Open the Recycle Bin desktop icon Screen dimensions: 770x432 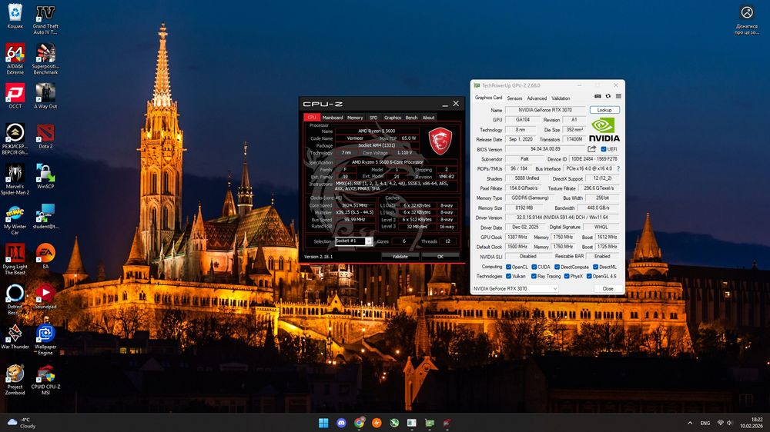coord(15,15)
